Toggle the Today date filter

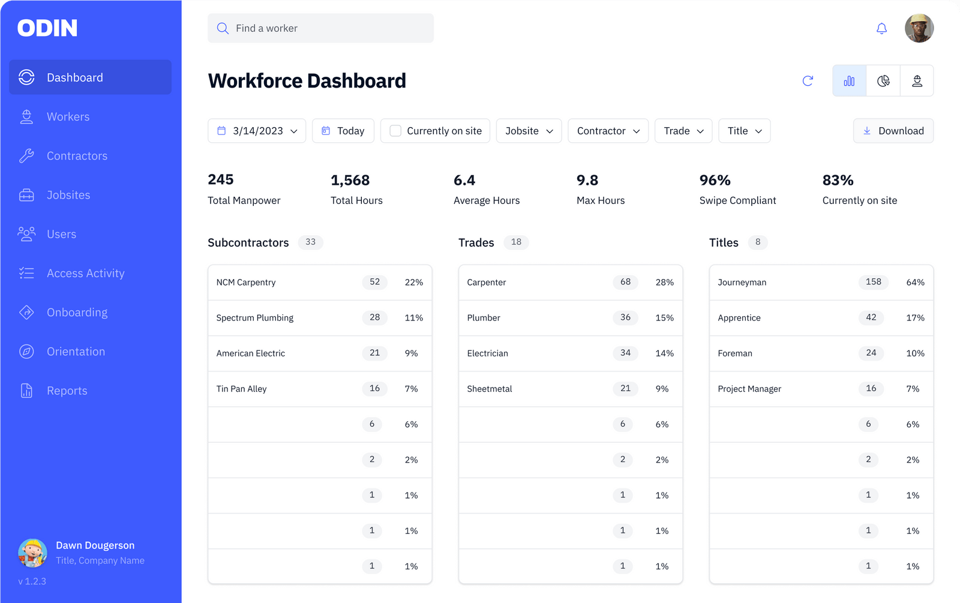[343, 130]
